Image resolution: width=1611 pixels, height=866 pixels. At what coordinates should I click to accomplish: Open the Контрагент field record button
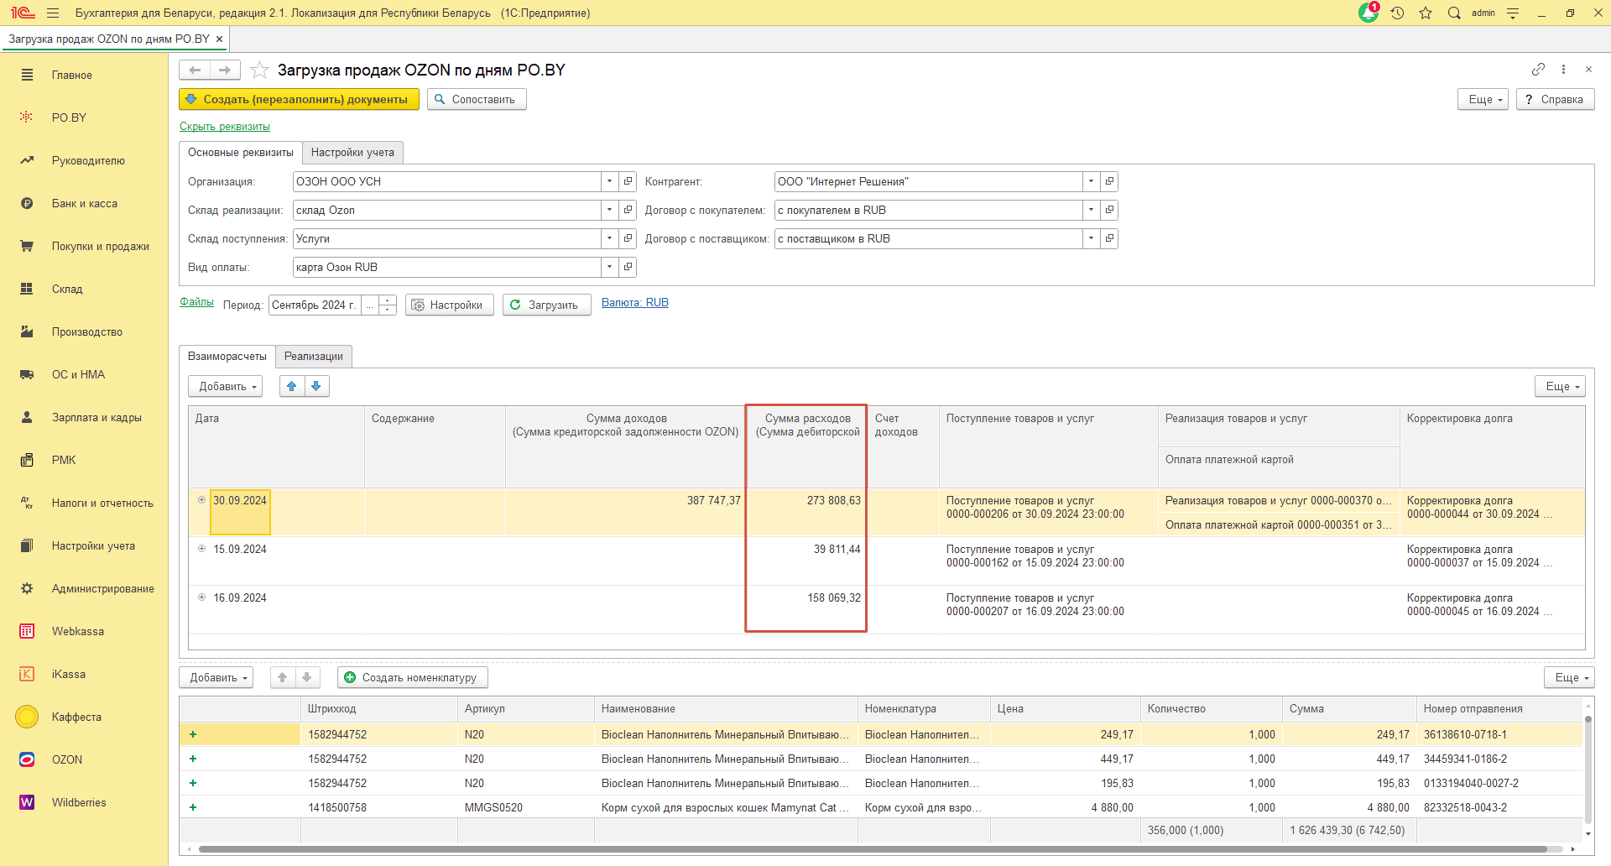pos(1109,181)
